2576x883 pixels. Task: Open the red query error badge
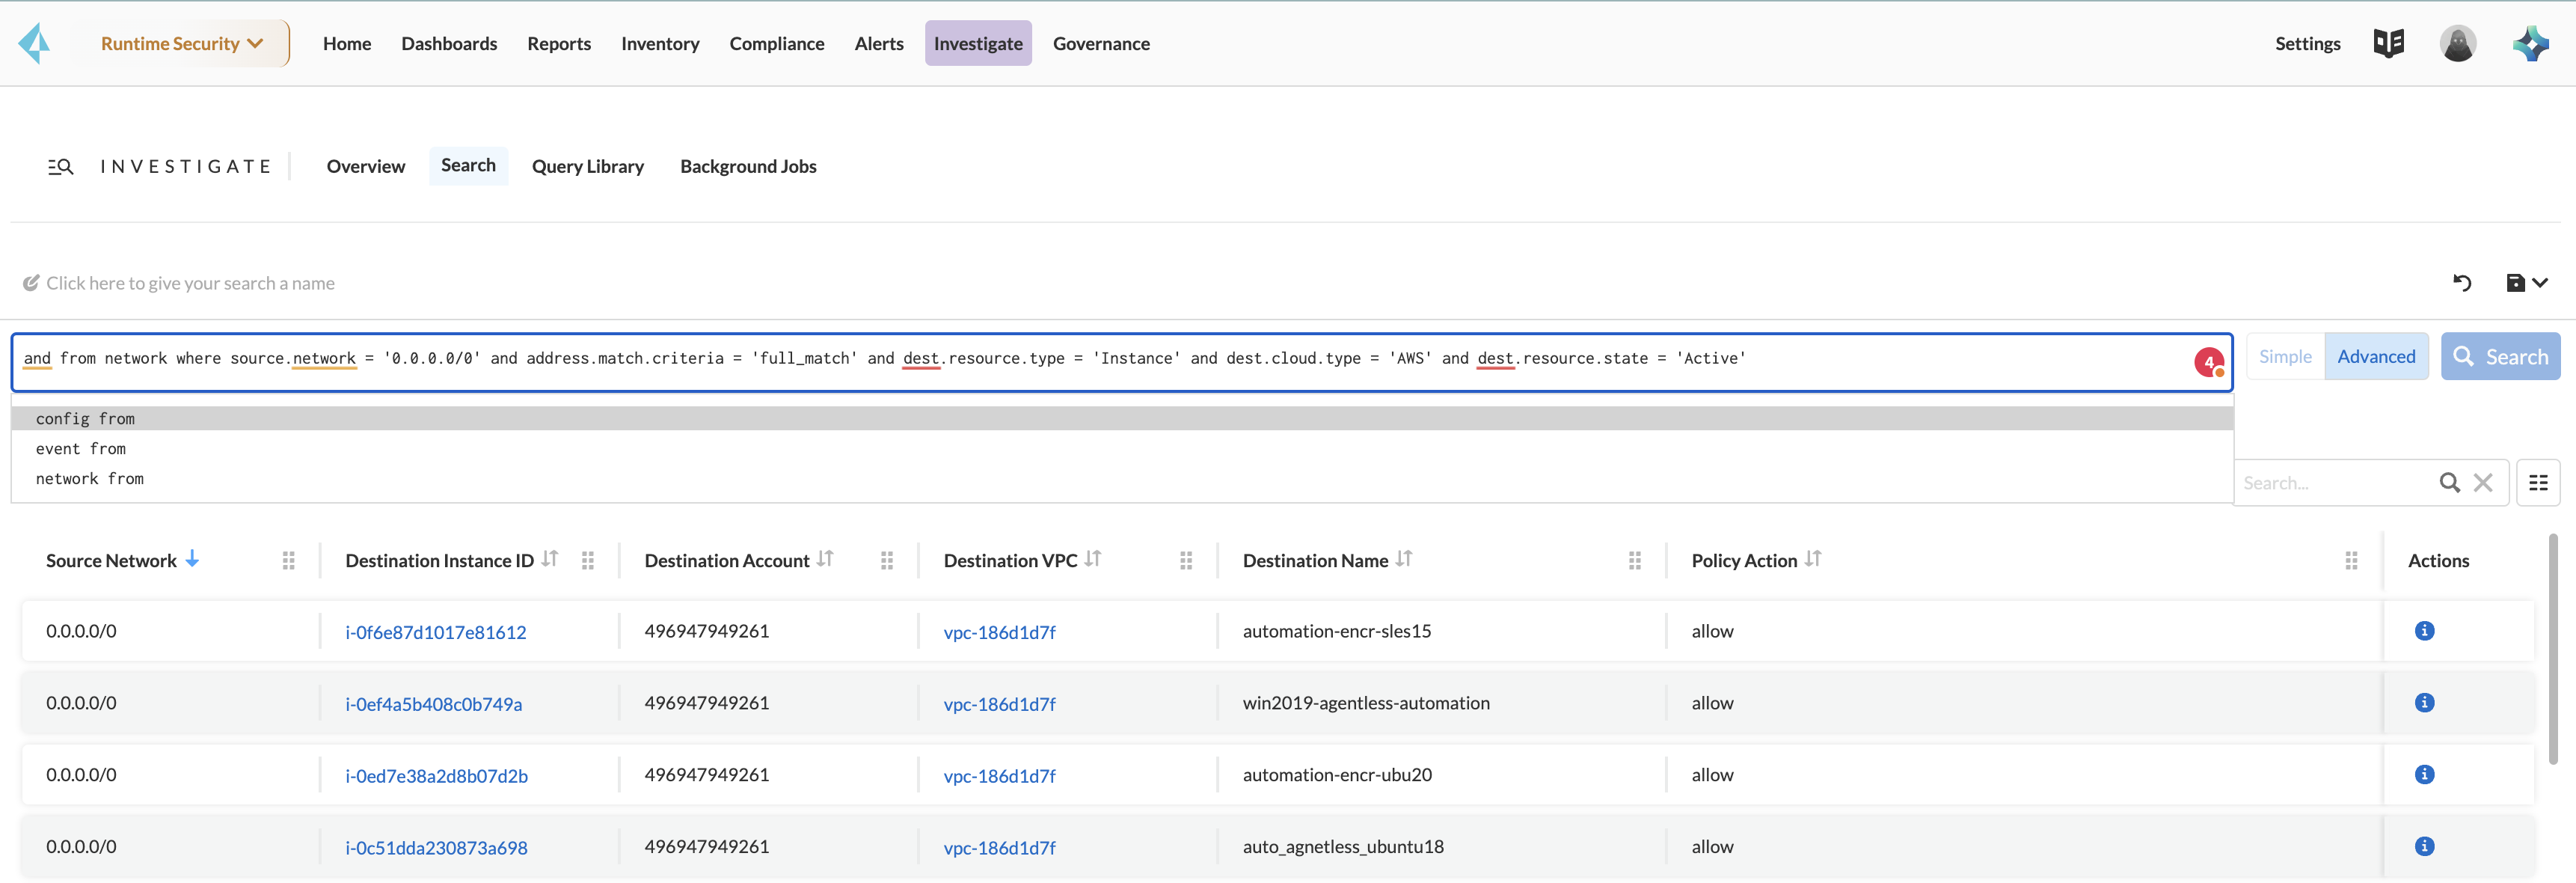(2209, 362)
